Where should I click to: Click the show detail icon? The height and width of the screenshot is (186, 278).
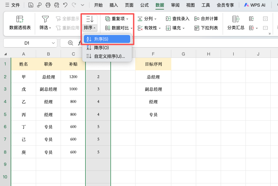265,19
